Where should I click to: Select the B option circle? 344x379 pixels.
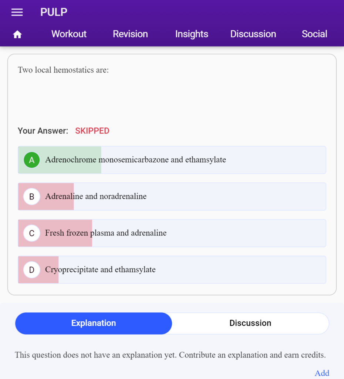(x=32, y=197)
